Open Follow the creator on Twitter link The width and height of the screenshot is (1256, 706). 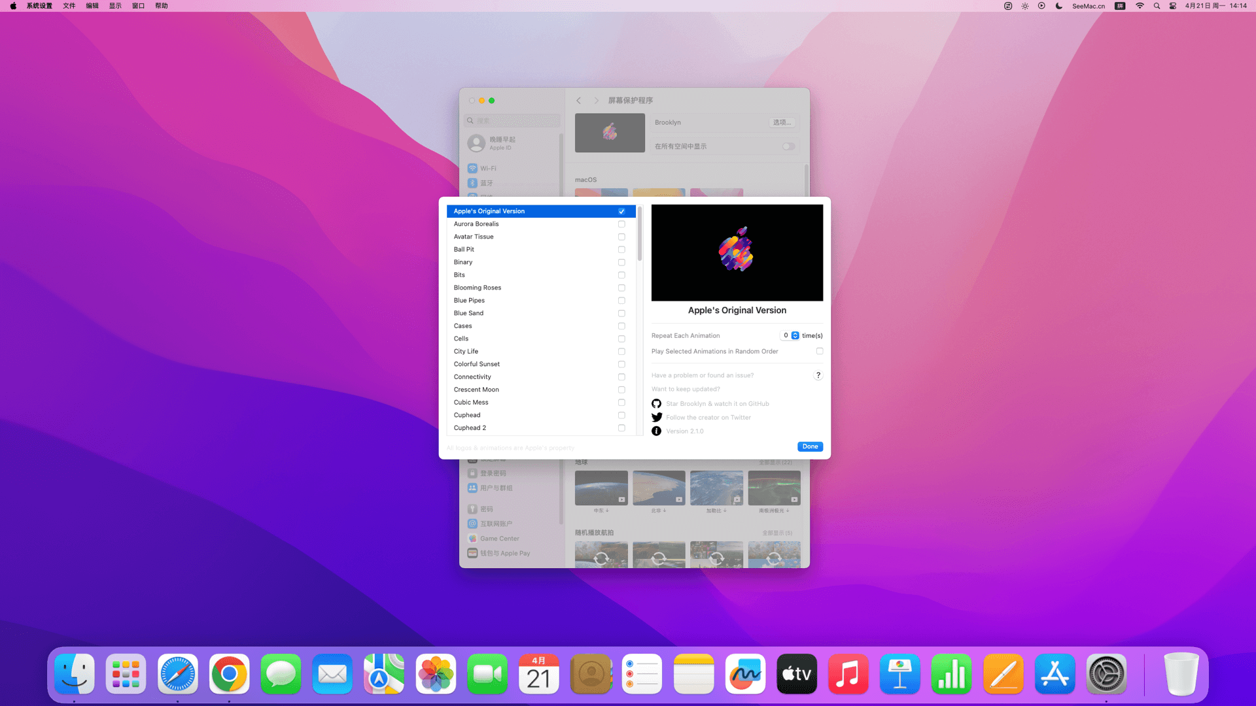pyautogui.click(x=708, y=418)
